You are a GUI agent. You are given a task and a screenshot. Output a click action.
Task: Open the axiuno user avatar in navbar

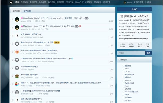coord(125,2)
